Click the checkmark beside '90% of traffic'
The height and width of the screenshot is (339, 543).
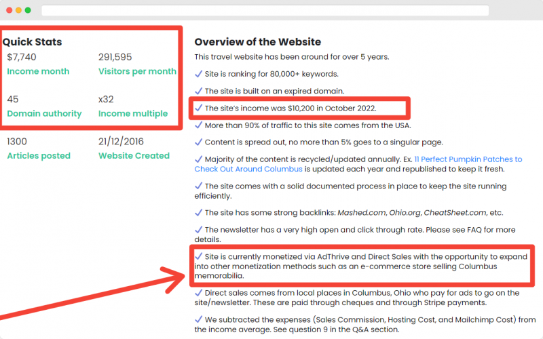(x=198, y=125)
